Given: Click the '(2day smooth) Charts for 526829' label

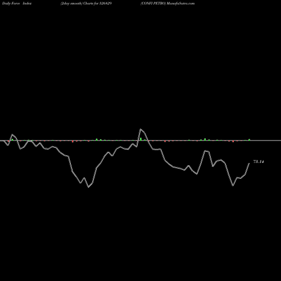Looking at the screenshot, I should pos(86,3).
